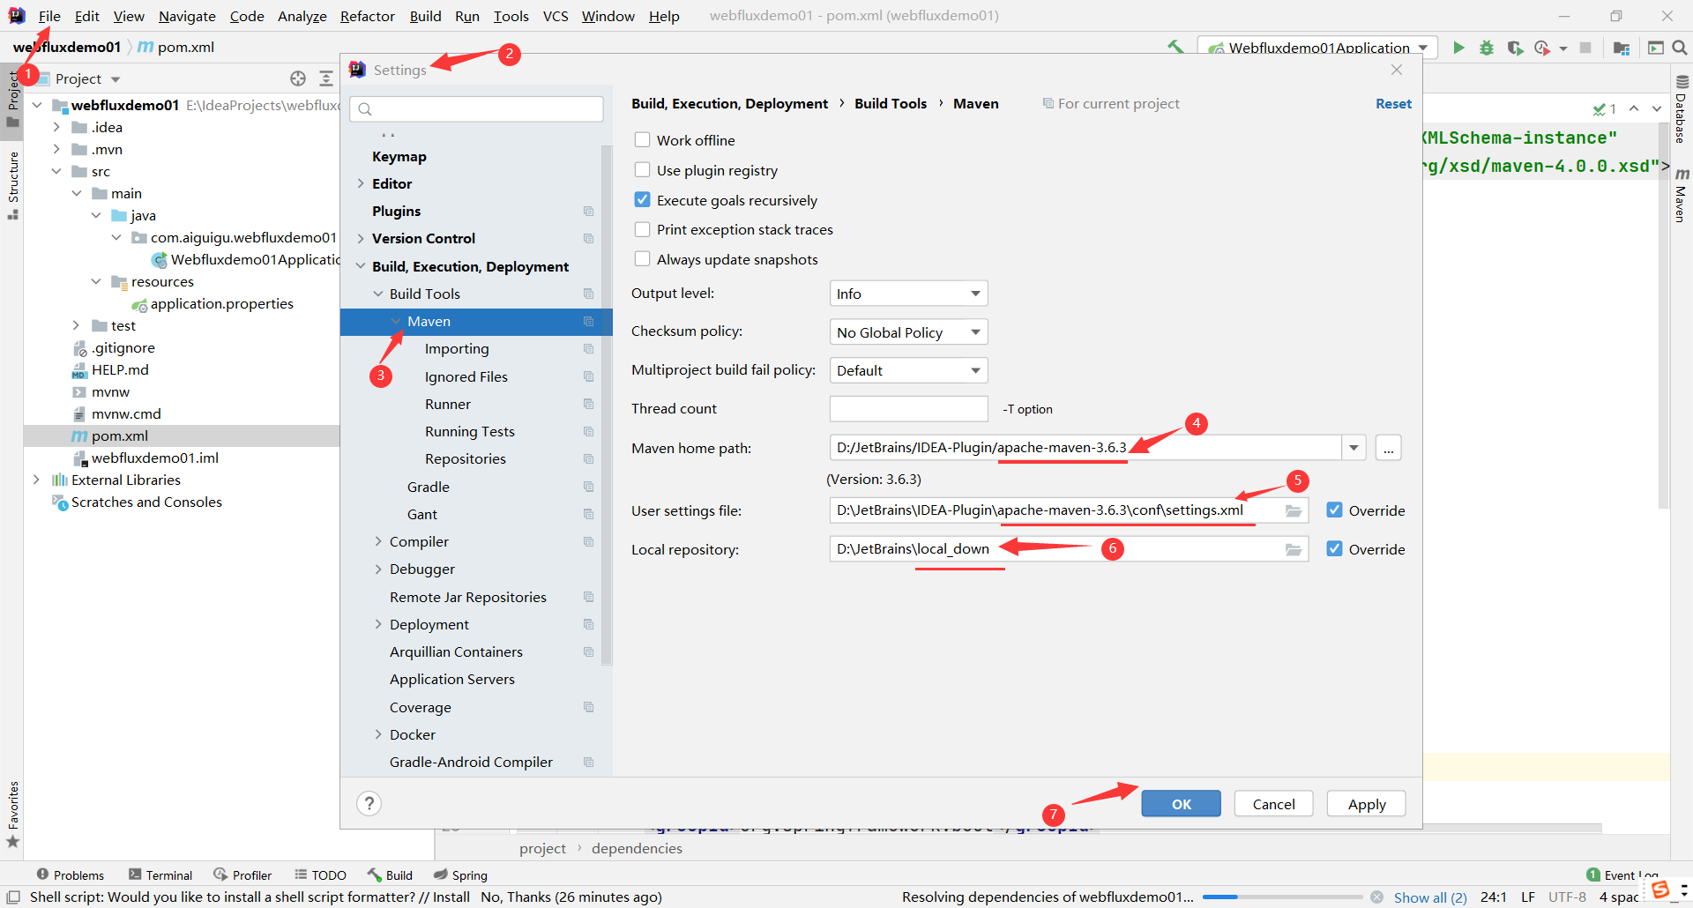
Task: Toggle Always update snapshots checkbox
Action: tap(643, 259)
